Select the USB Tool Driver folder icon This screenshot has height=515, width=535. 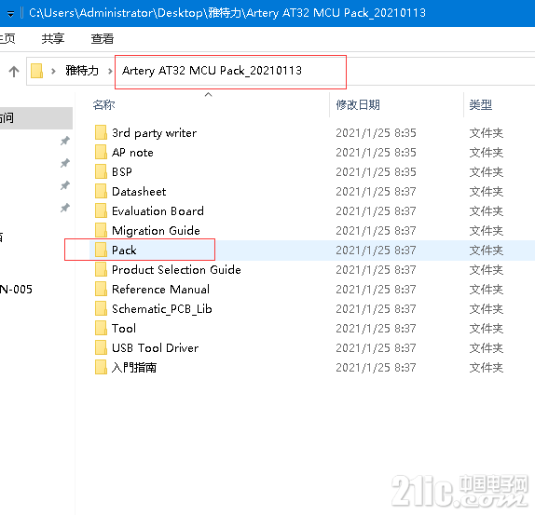tap(101, 347)
